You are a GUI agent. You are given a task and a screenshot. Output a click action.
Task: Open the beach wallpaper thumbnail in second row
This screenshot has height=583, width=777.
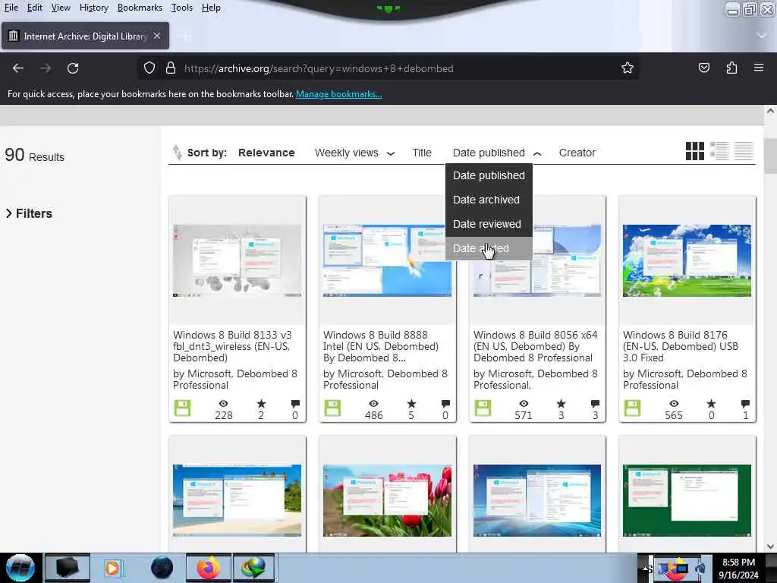(x=237, y=500)
